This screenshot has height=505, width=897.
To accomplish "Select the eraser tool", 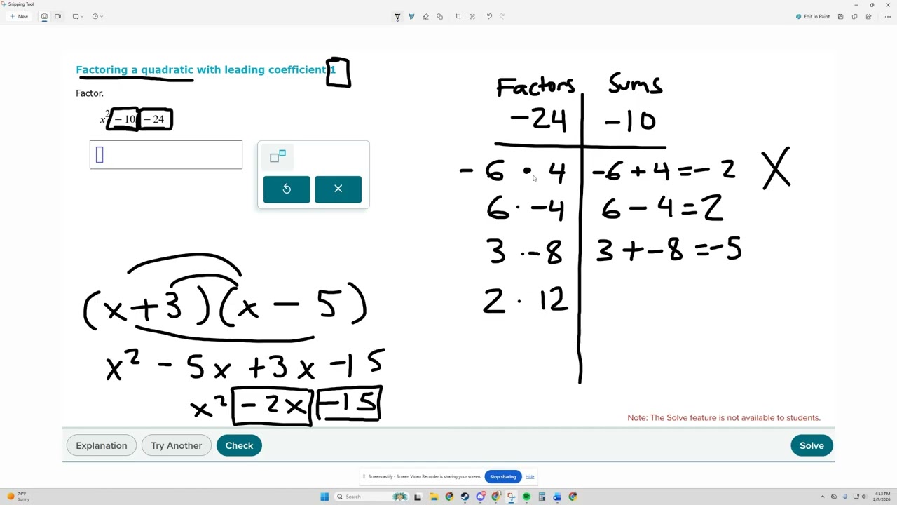I will coord(425,16).
